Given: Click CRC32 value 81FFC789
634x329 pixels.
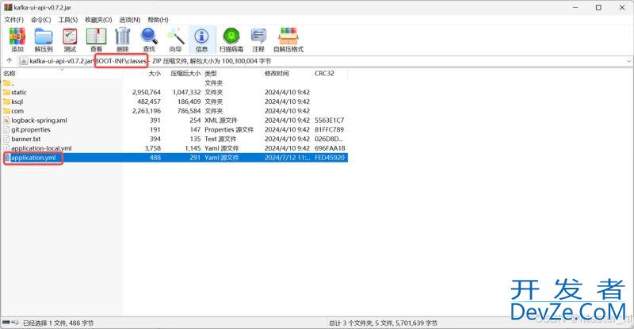Looking at the screenshot, I should pos(329,129).
